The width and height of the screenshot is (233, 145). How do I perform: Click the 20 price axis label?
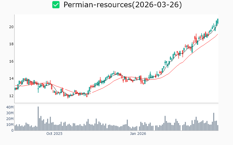[11, 27]
